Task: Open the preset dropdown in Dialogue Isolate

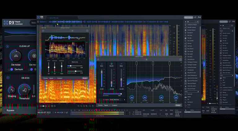Action: click(138, 59)
